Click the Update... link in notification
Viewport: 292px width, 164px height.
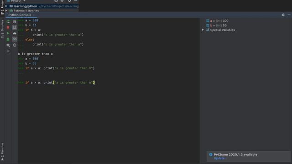coord(220,159)
